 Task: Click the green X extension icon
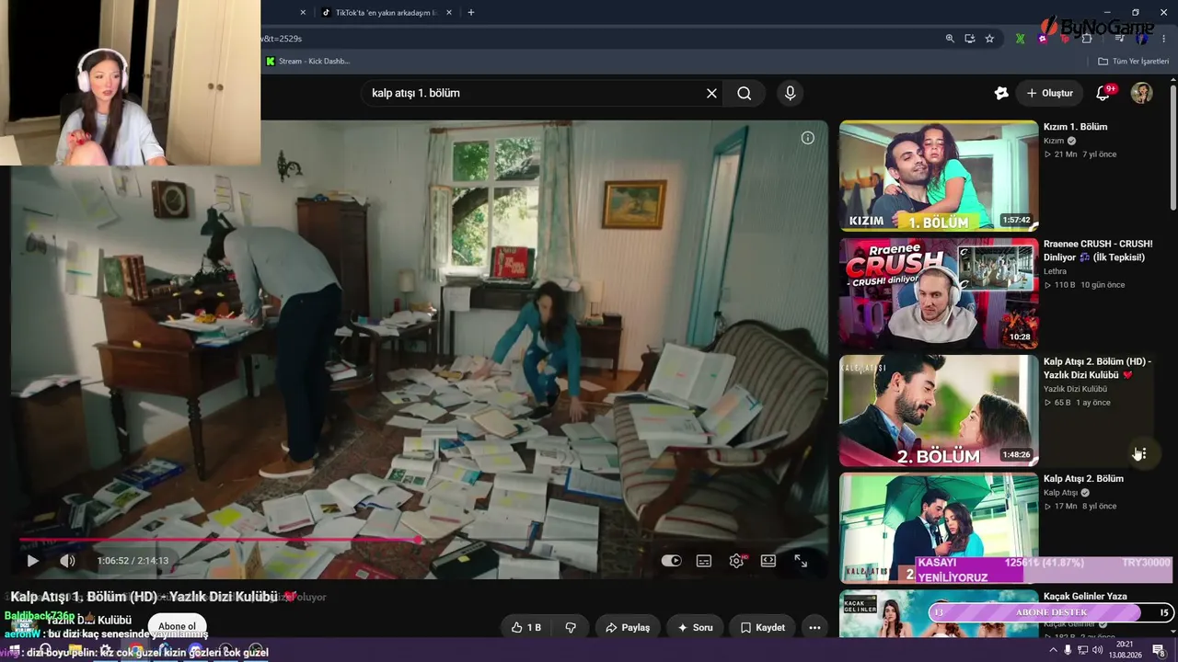1020,39
